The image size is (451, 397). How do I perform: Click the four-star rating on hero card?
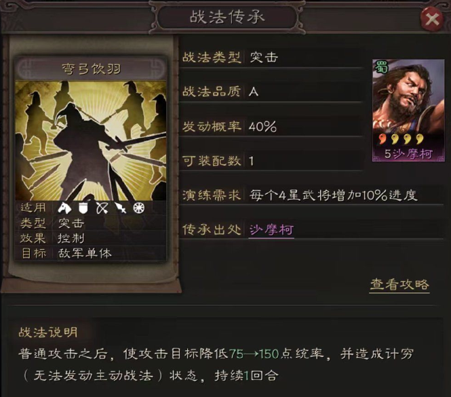401,139
